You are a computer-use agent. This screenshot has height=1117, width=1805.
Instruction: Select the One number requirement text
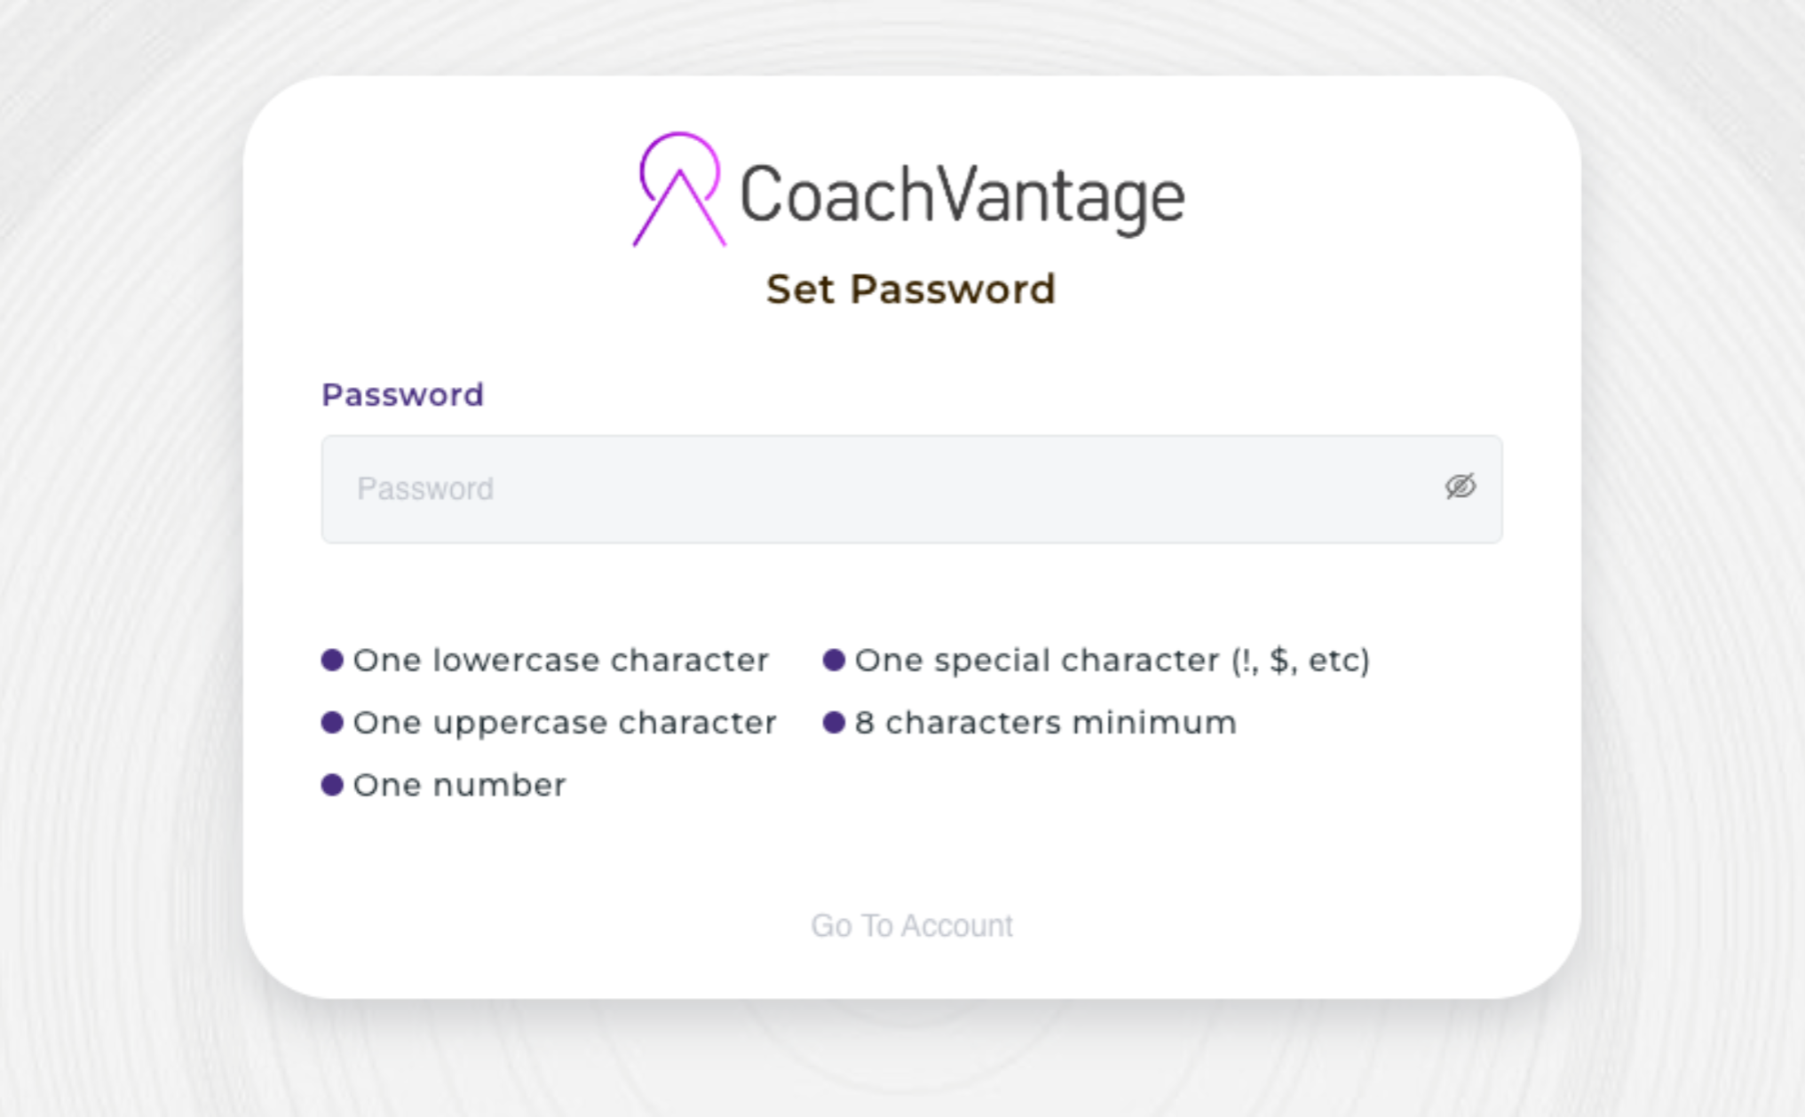pyautogui.click(x=460, y=786)
